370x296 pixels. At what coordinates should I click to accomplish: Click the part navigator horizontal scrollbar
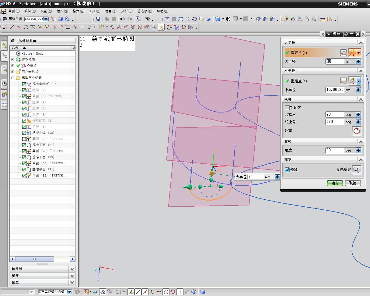(x=42, y=259)
